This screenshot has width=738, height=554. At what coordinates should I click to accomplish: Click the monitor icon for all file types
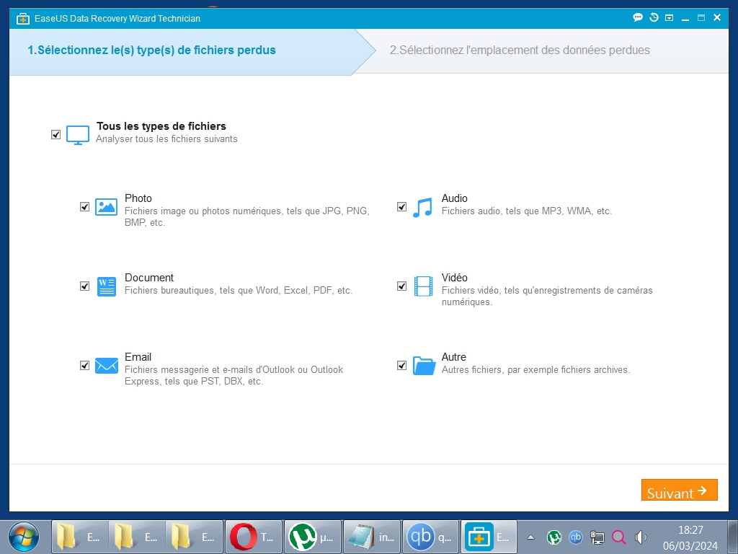pyautogui.click(x=78, y=135)
